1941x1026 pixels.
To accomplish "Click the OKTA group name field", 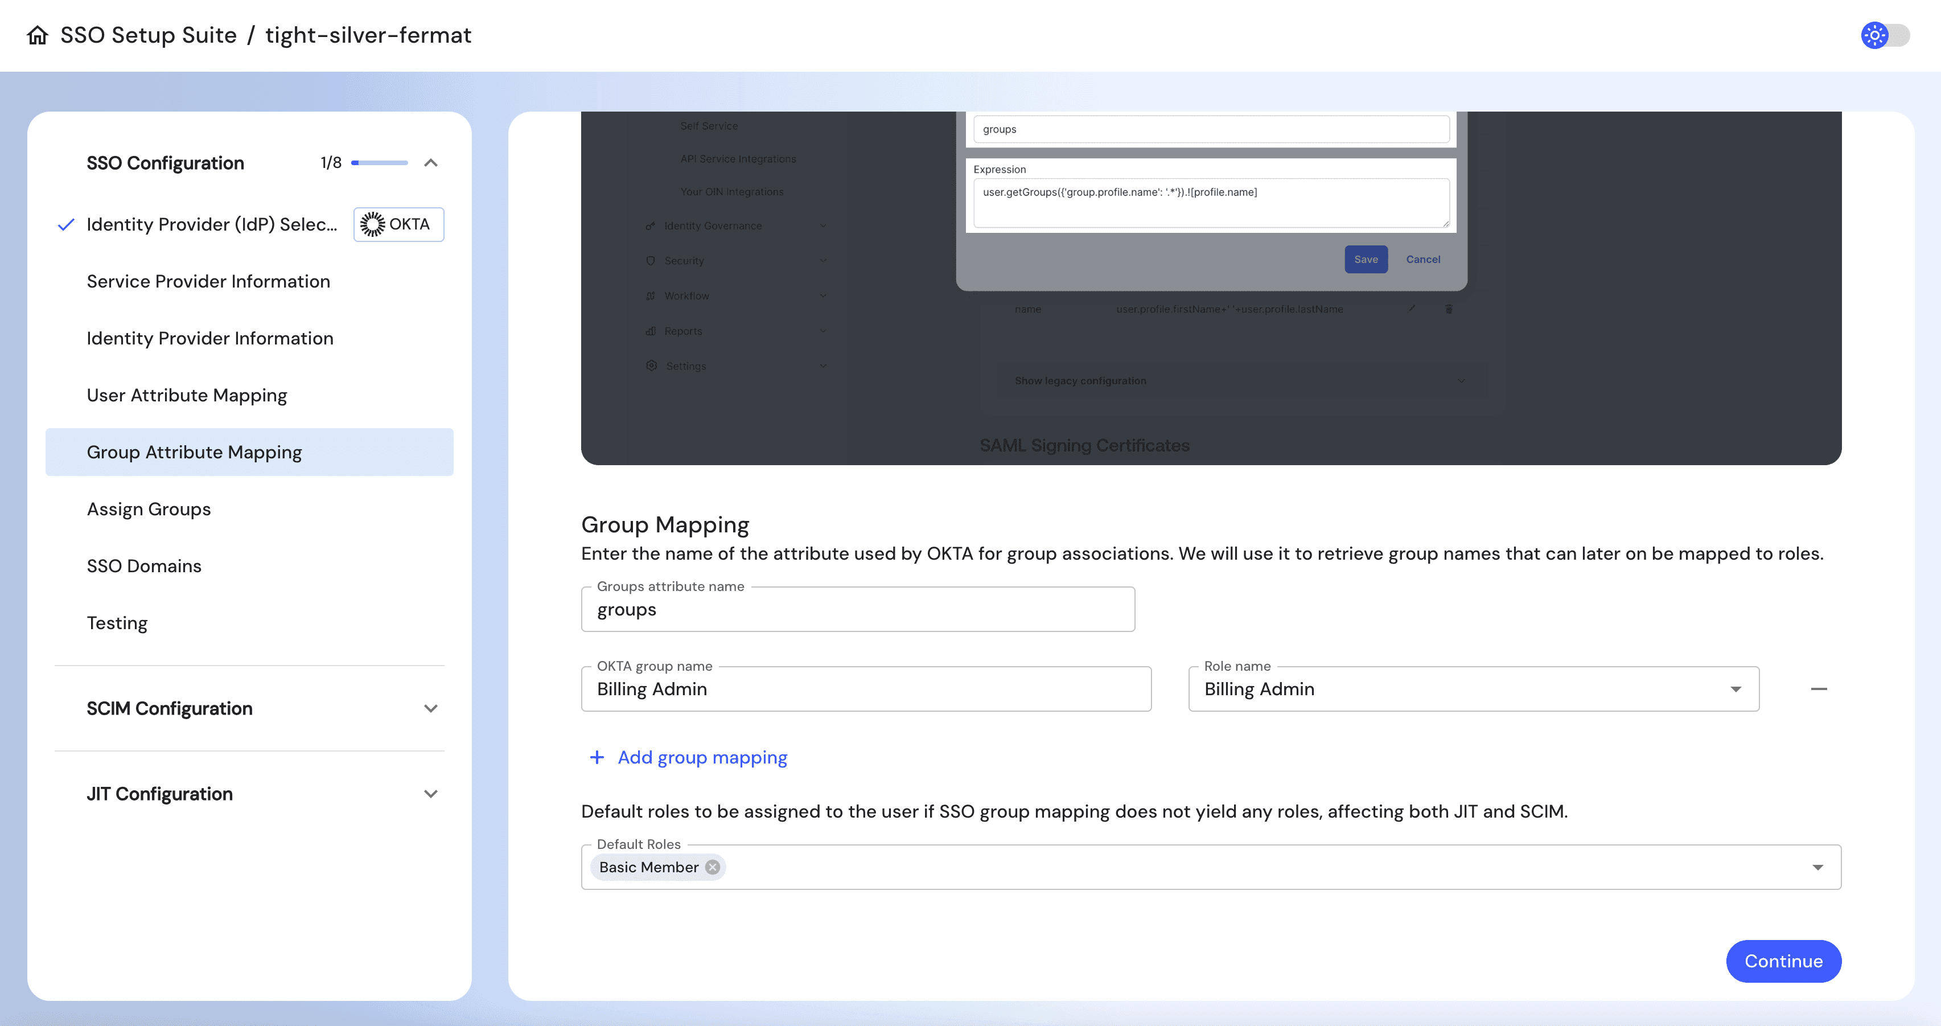I will (866, 689).
